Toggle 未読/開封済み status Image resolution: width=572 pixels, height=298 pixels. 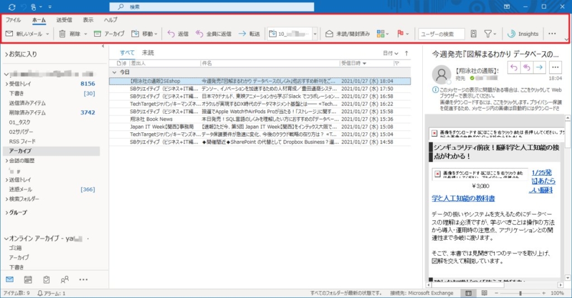pos(347,34)
